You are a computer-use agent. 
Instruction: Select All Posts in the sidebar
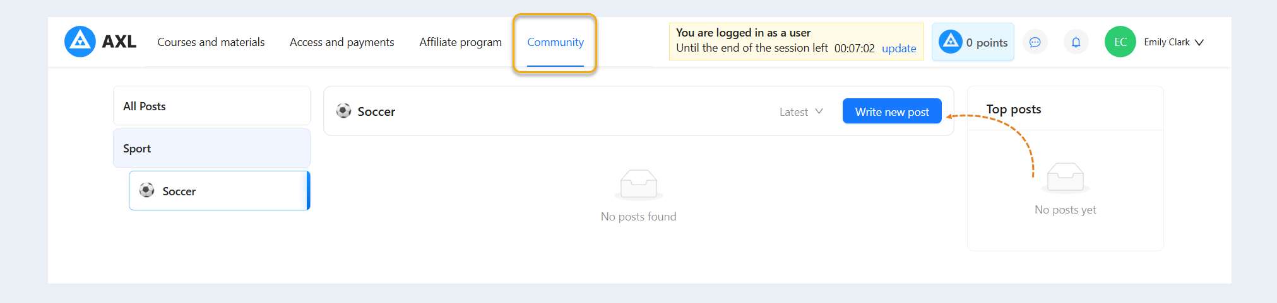(211, 106)
